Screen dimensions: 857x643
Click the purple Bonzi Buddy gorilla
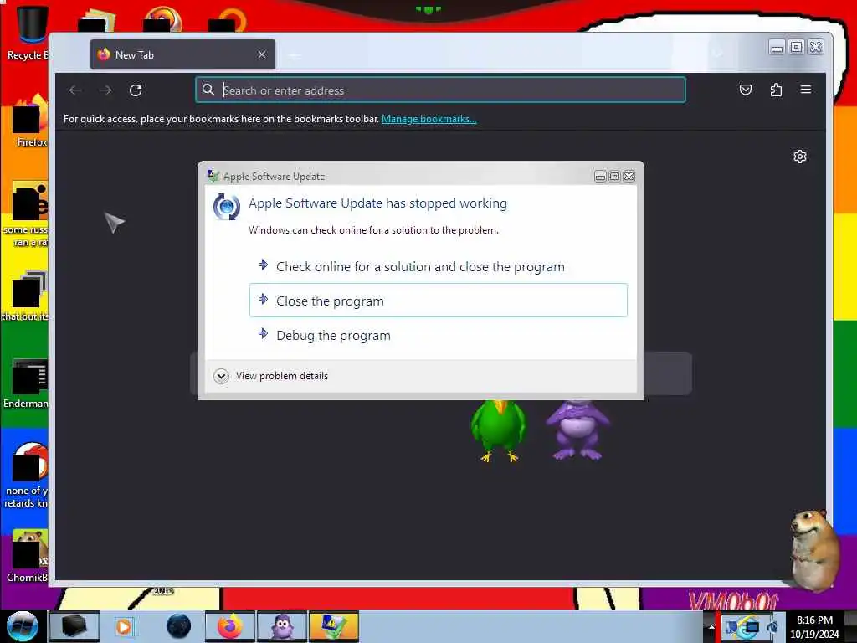[577, 431]
